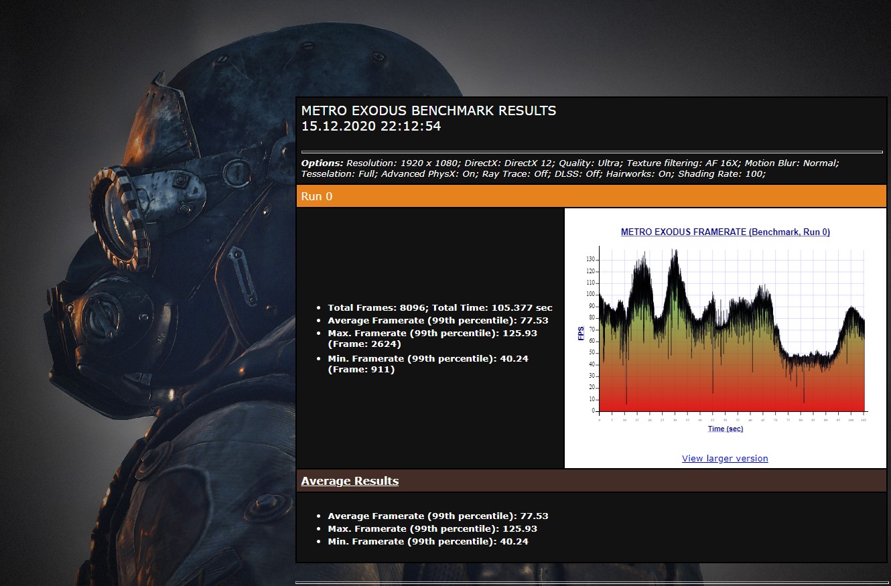Click Min. Framerate 40.24 in Average Results
The width and height of the screenshot is (891, 586).
tap(428, 542)
